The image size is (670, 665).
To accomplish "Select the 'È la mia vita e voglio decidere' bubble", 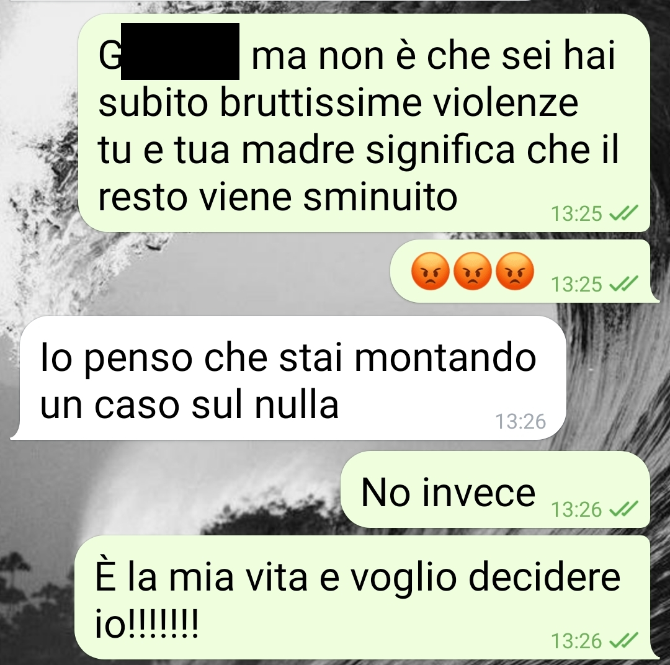I will (x=363, y=597).
